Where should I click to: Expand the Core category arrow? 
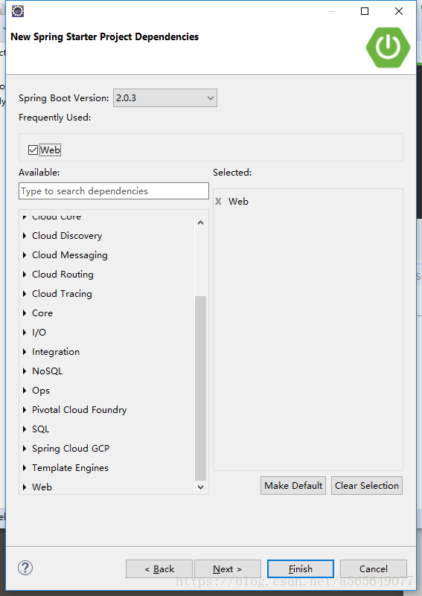pyautogui.click(x=25, y=313)
